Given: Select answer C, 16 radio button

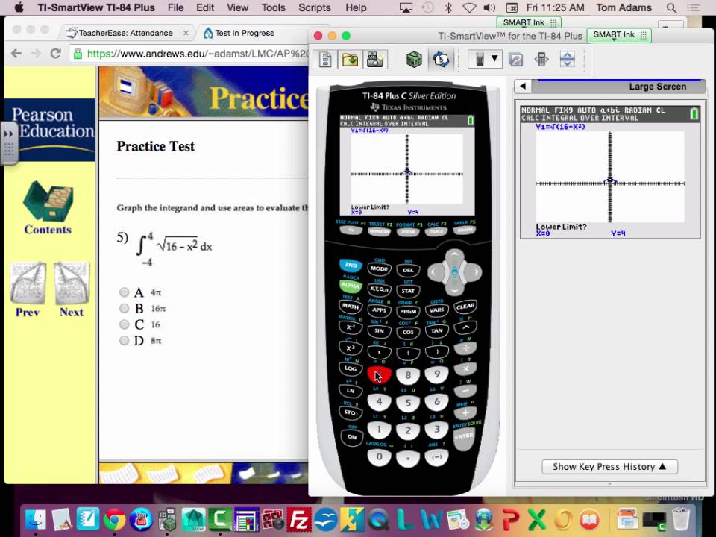Looking at the screenshot, I should 124,324.
